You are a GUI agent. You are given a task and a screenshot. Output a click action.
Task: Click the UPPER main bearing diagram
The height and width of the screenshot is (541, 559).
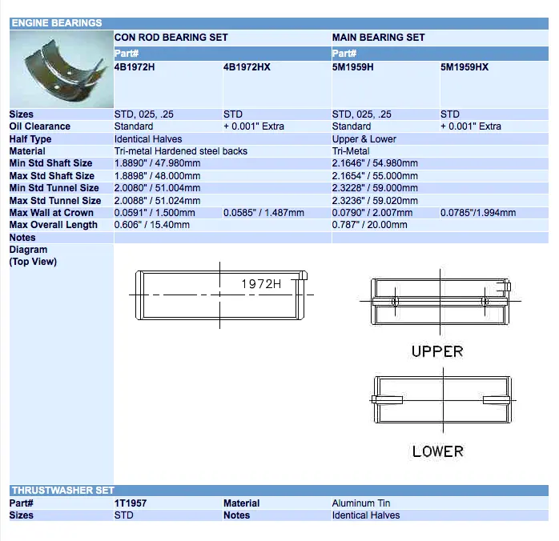pos(440,302)
